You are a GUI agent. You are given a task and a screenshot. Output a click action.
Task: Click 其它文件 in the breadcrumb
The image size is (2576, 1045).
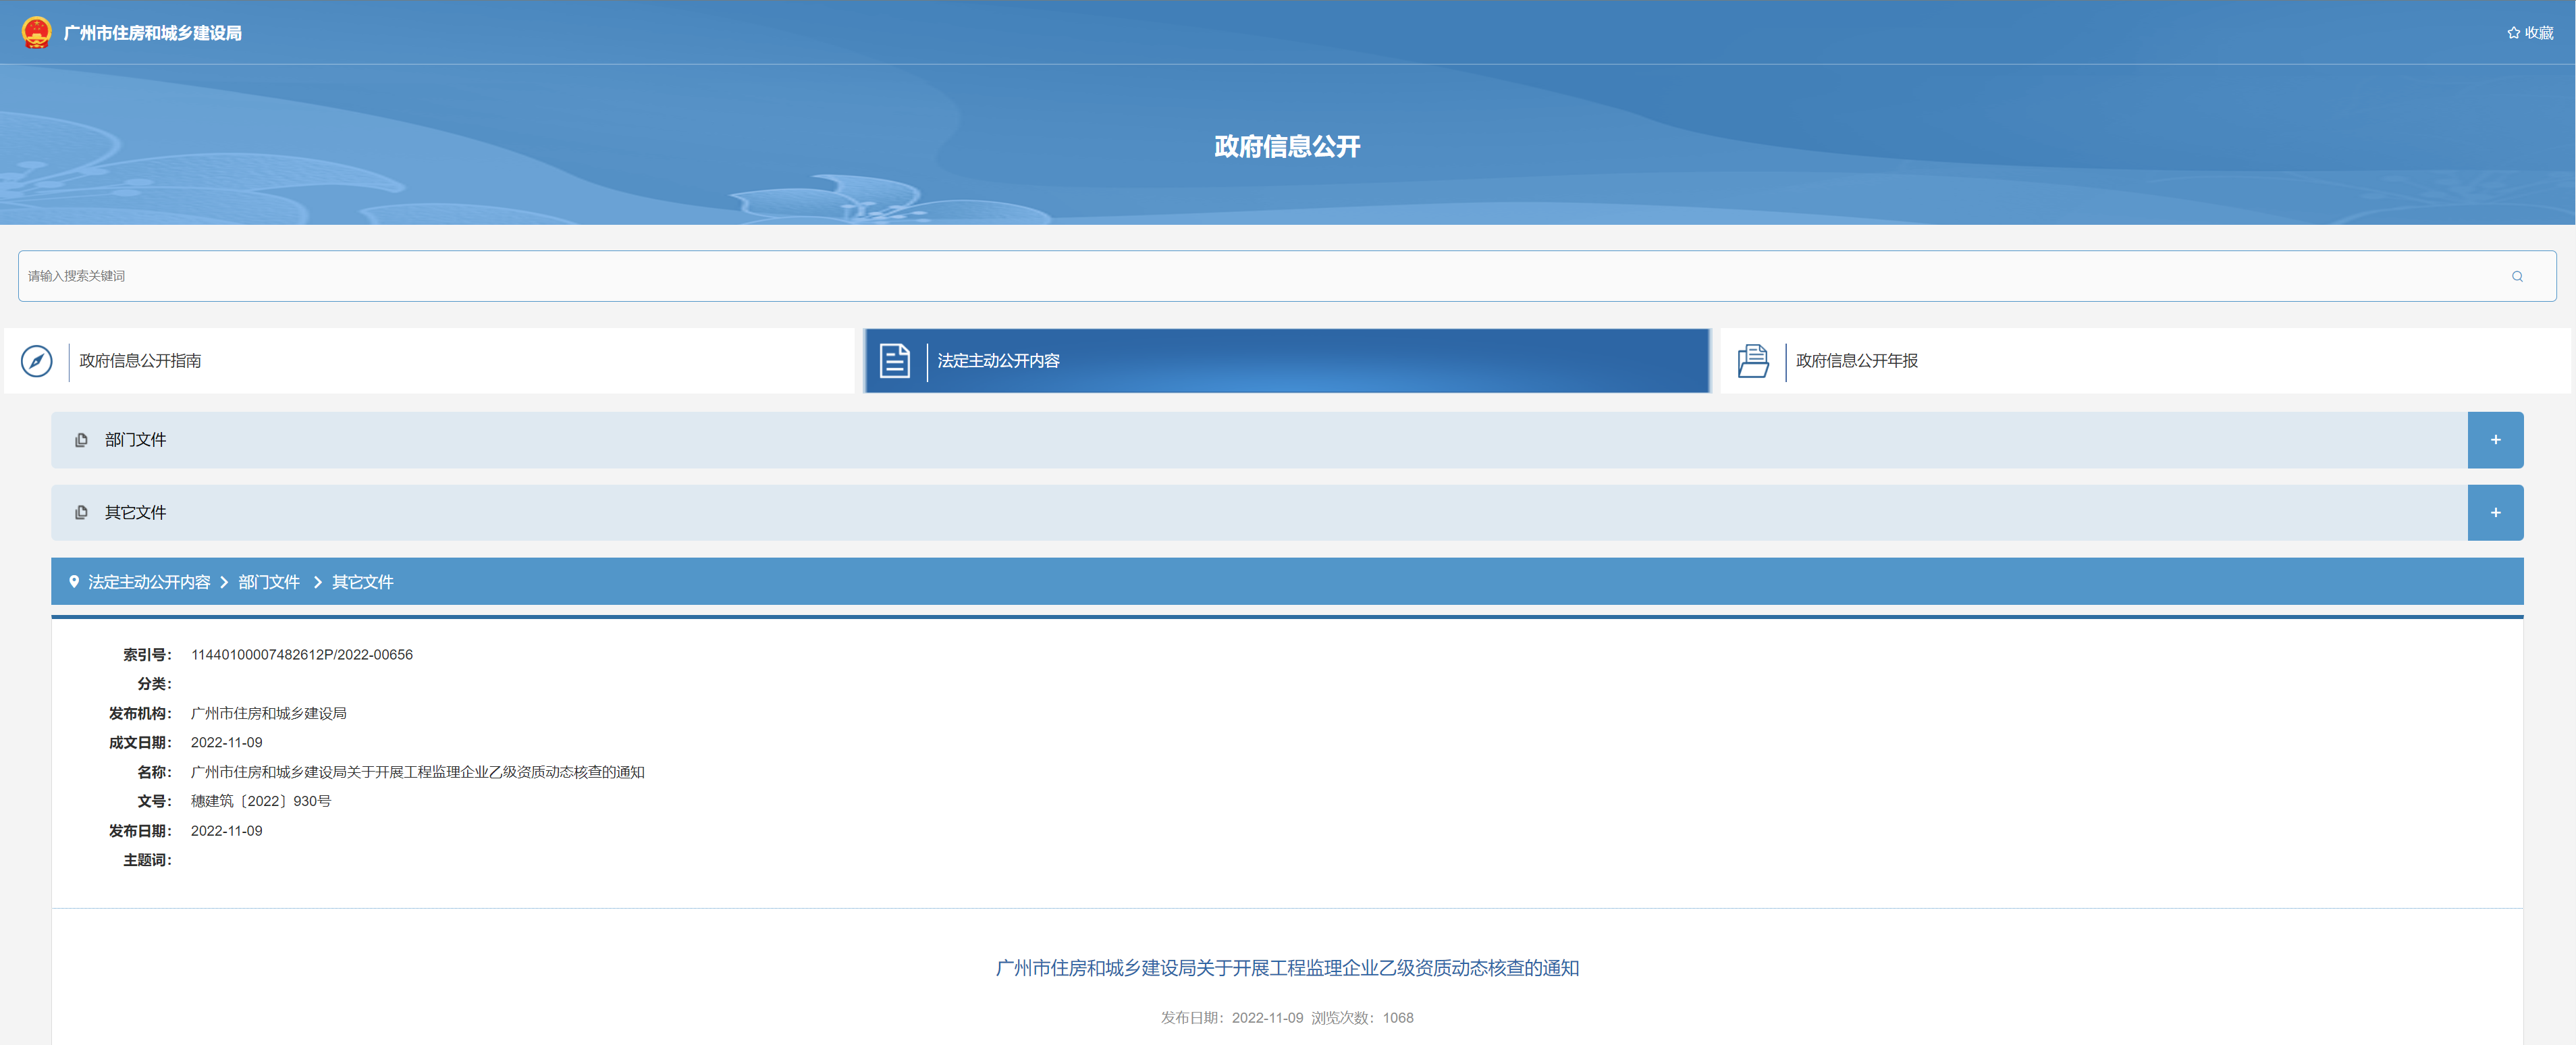click(x=362, y=582)
